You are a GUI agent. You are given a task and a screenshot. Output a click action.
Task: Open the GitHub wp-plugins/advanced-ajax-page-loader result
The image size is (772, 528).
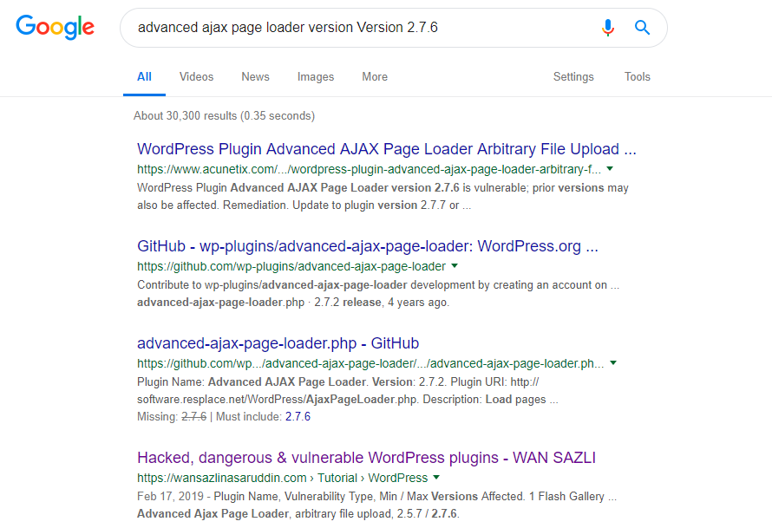tap(367, 246)
